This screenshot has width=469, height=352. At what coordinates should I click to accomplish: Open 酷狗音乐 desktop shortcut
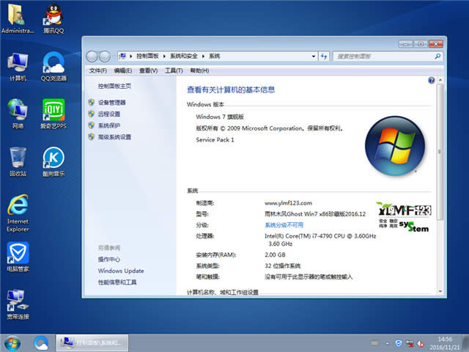pyautogui.click(x=53, y=159)
